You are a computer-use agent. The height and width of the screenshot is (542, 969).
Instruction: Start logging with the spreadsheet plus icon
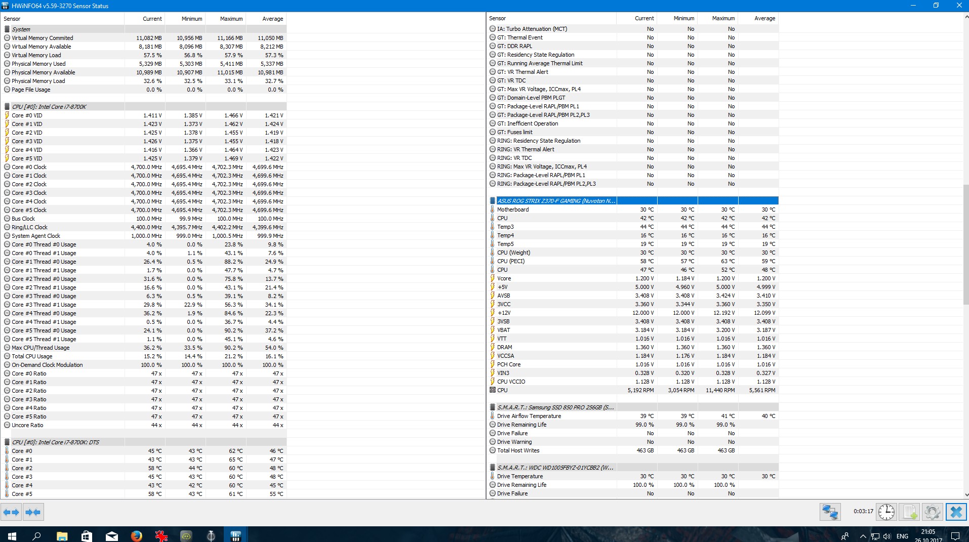tap(910, 512)
